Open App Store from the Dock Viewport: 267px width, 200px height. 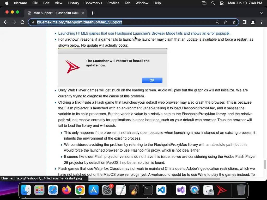(94, 190)
